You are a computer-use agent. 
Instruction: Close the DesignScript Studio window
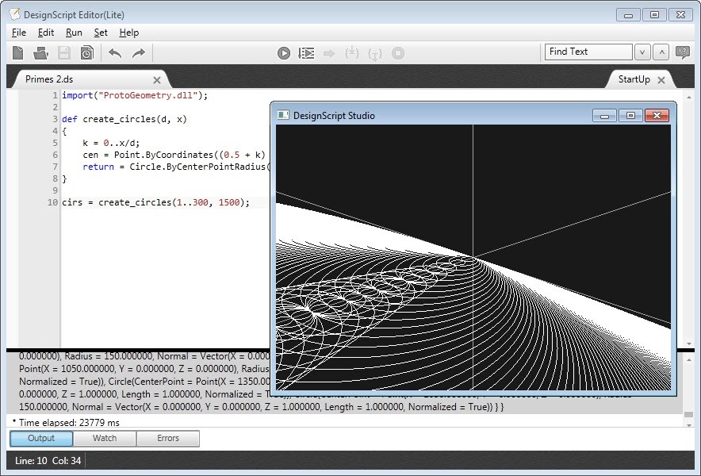click(656, 116)
